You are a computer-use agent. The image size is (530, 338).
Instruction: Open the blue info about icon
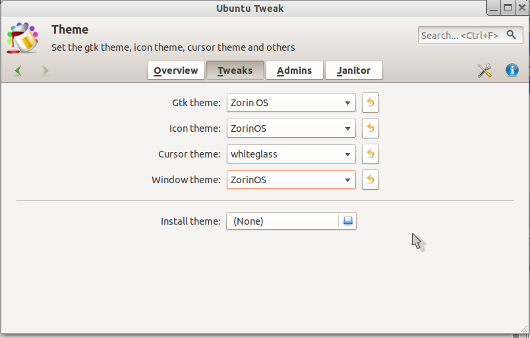(512, 70)
